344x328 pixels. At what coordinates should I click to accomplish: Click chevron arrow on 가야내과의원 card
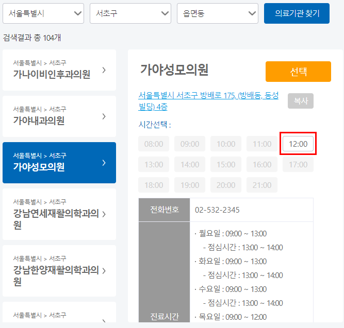pyautogui.click(x=104, y=116)
